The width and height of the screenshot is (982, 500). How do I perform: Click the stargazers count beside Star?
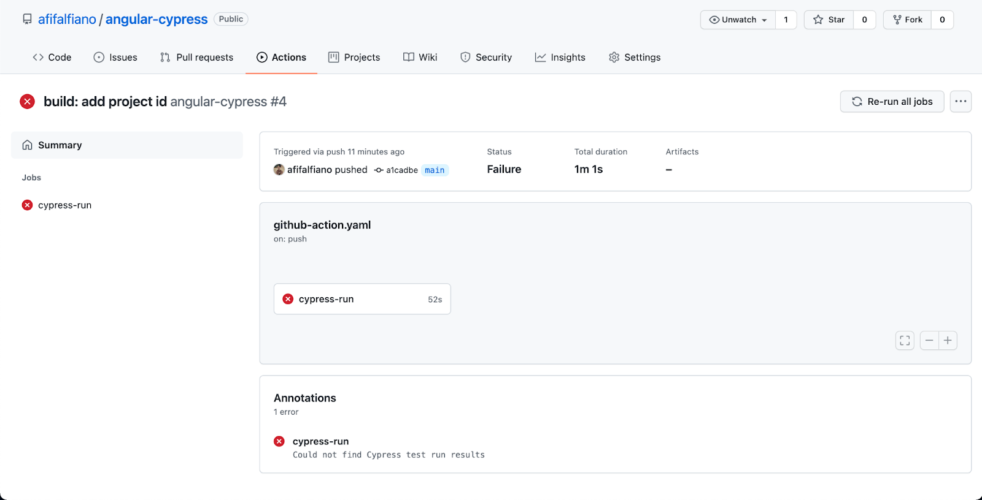point(864,20)
